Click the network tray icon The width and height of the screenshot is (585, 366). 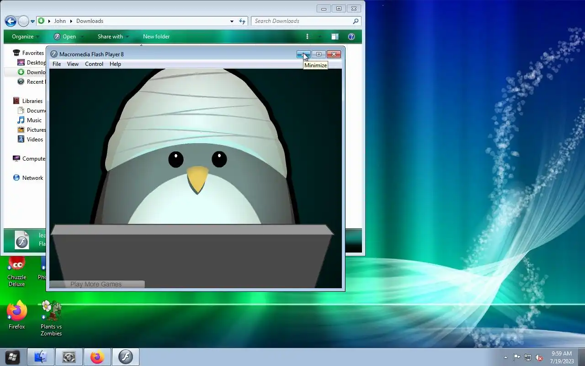[528, 357]
